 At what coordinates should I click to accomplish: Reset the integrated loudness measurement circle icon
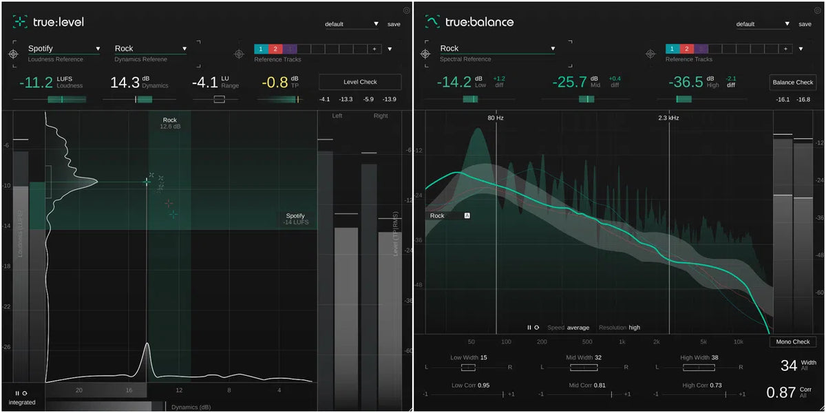[x=25, y=393]
